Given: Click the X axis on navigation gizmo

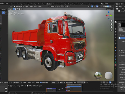Looking at the screenshot, I should pyautogui.click(x=107, y=16).
